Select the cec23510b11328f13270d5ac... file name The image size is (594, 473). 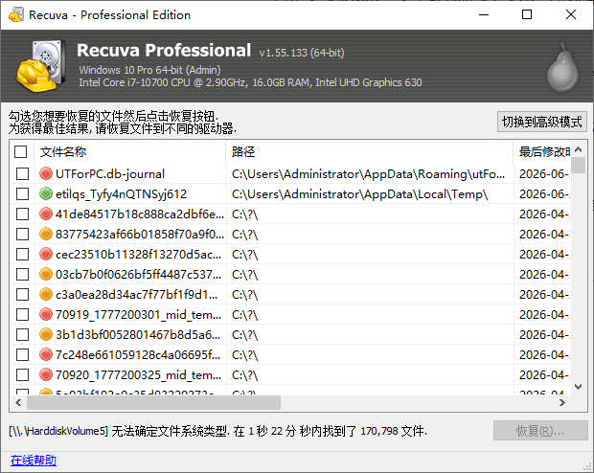pyautogui.click(x=139, y=254)
